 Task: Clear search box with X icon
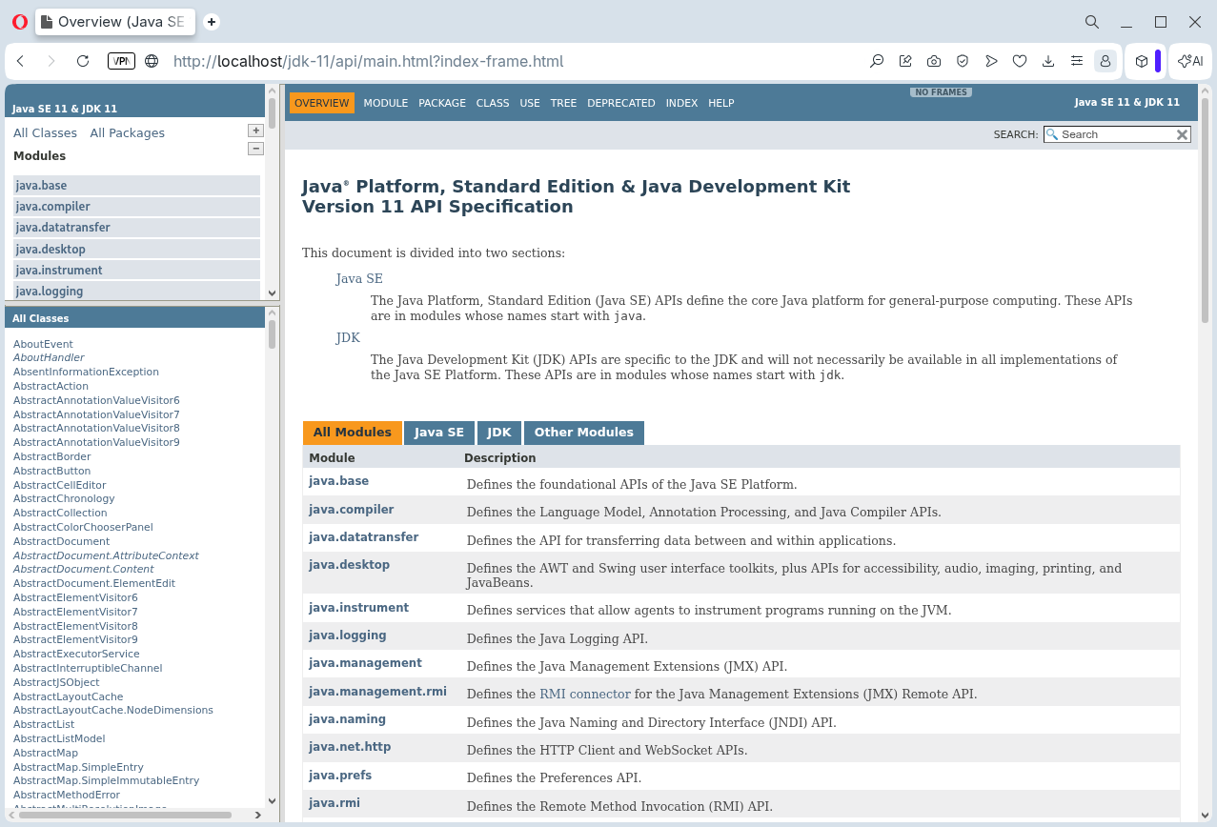coord(1183,134)
